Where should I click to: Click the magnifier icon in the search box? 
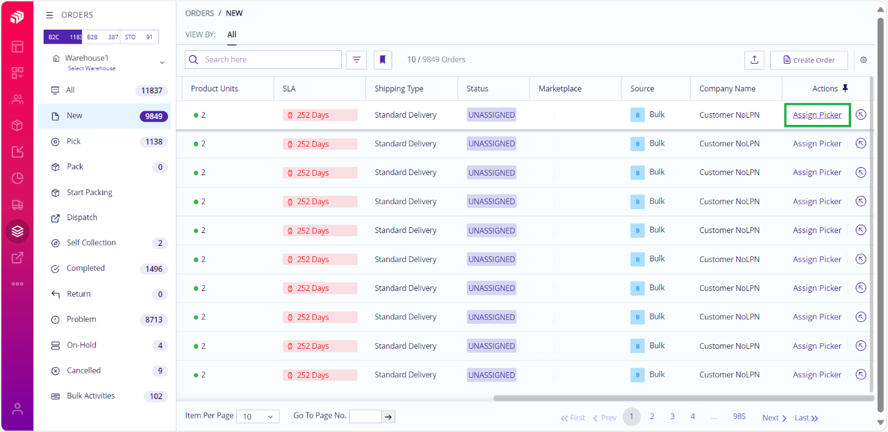point(194,59)
